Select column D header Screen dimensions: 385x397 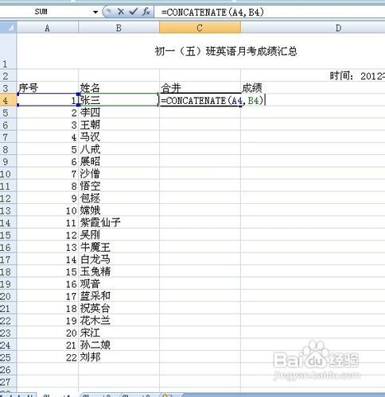[x=313, y=28]
